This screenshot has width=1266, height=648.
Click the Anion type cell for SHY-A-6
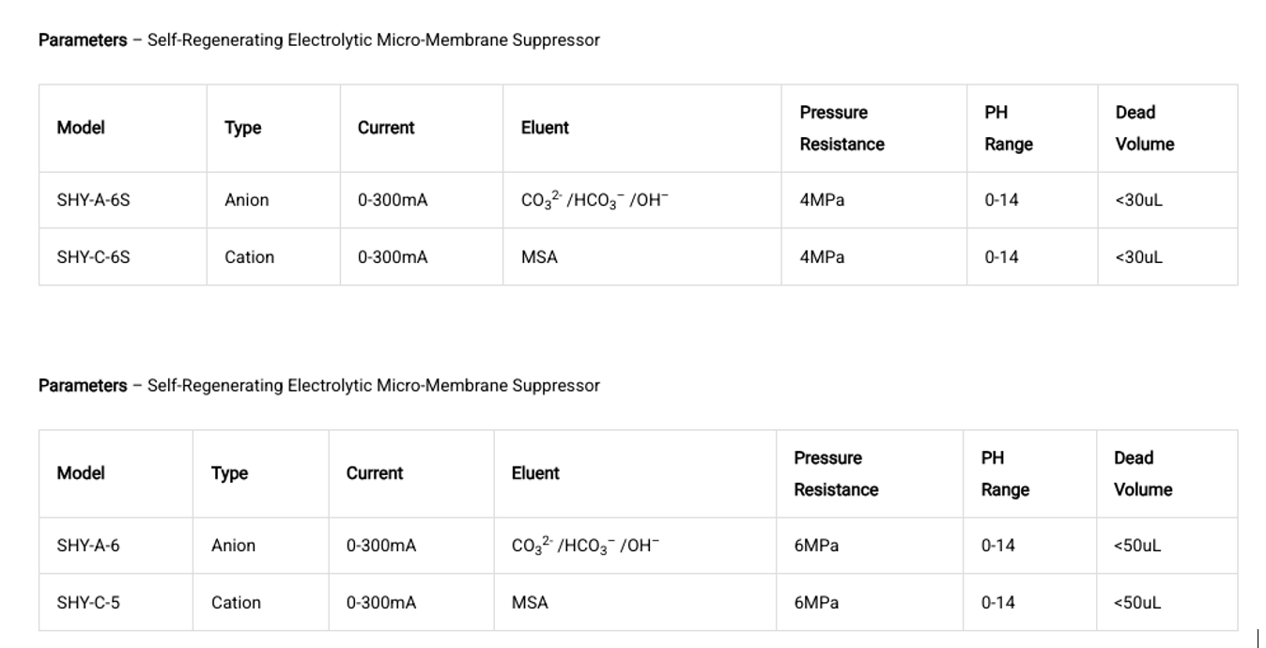[233, 546]
